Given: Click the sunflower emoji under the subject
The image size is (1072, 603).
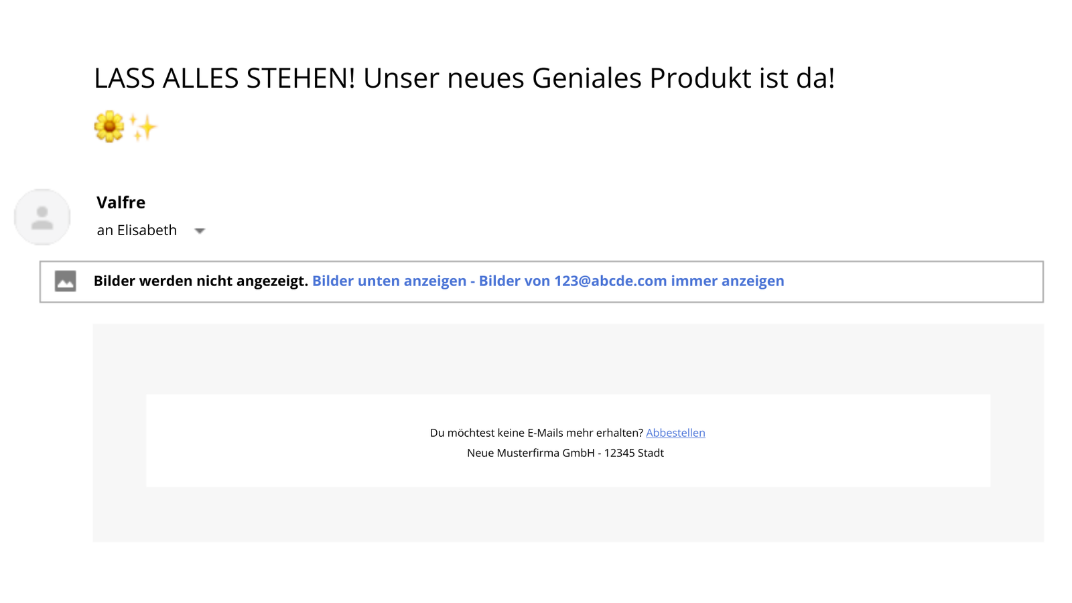Looking at the screenshot, I should 109,127.
